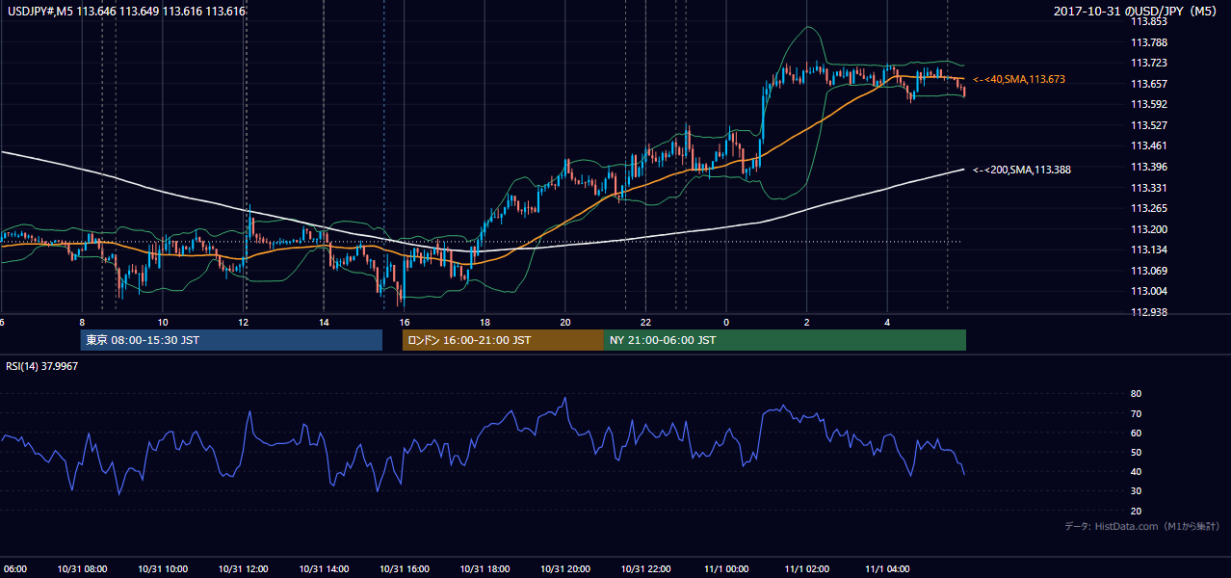
Task: Click the HistData.com data source credit
Action: [1142, 526]
